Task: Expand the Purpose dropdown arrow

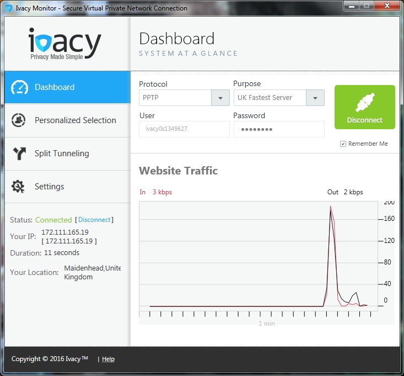Action: tap(315, 98)
